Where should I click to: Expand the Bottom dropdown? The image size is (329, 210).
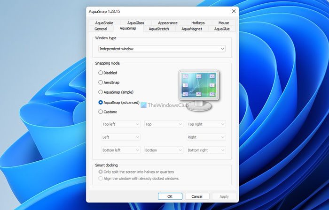click(164, 150)
